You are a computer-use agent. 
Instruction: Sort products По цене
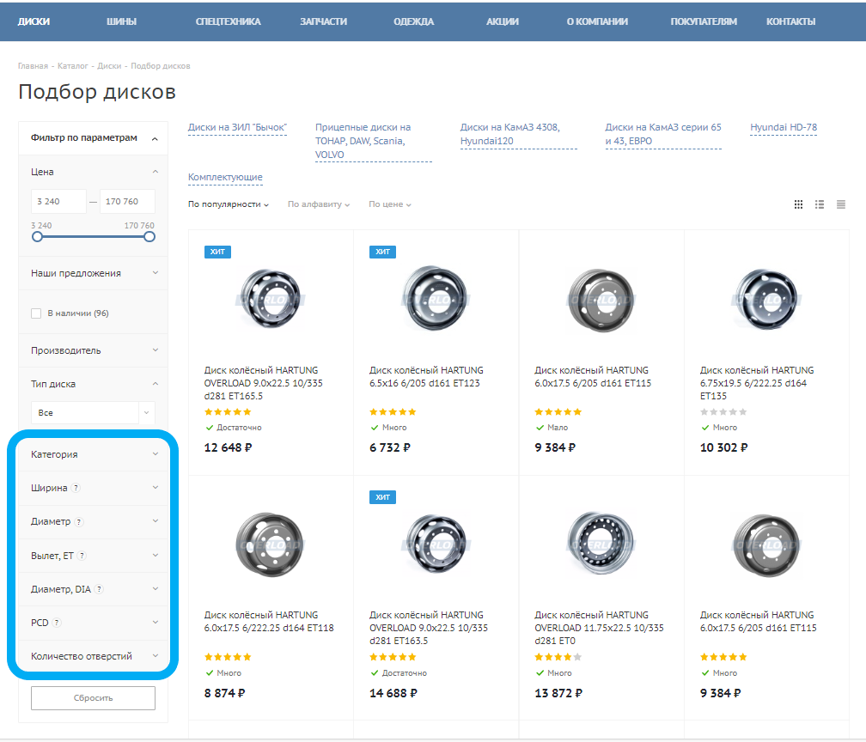[x=390, y=204]
